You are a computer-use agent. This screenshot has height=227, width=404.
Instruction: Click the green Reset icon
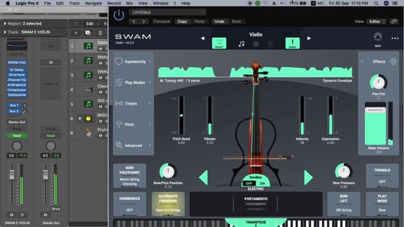click(x=219, y=43)
